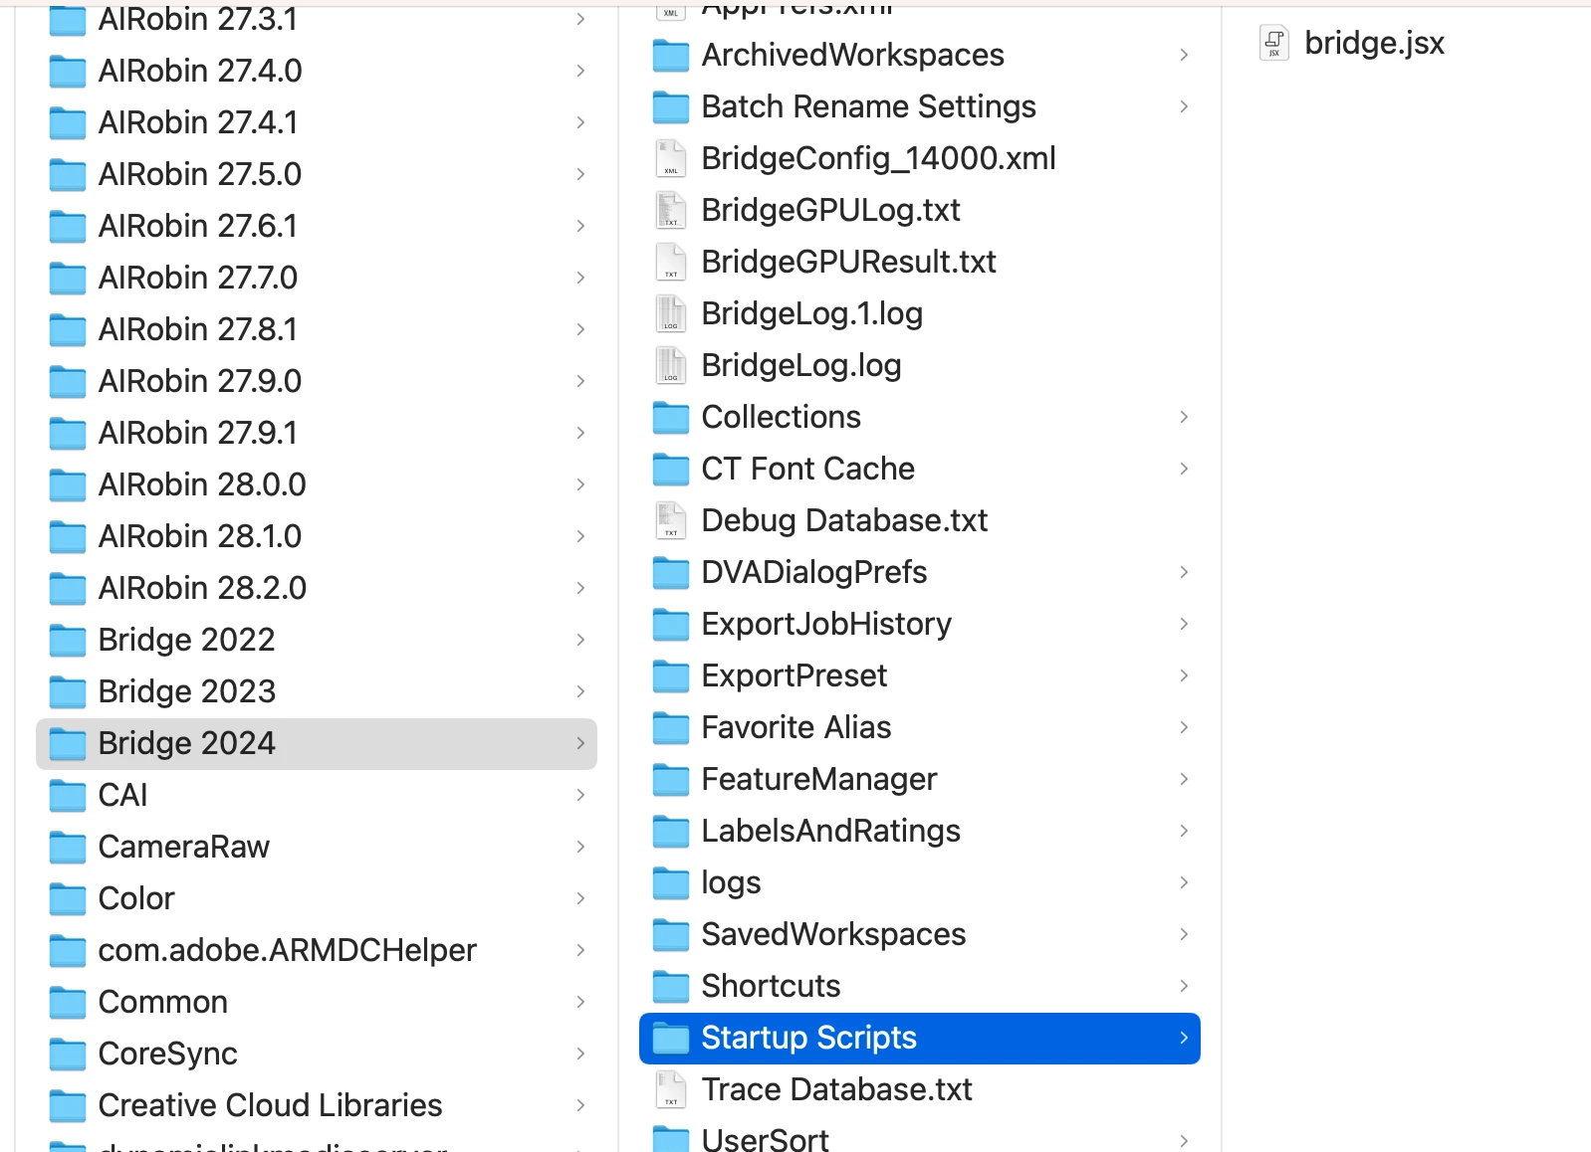1591x1152 pixels.
Task: Expand the Bridge 2022 chevron
Action: pyautogui.click(x=580, y=640)
